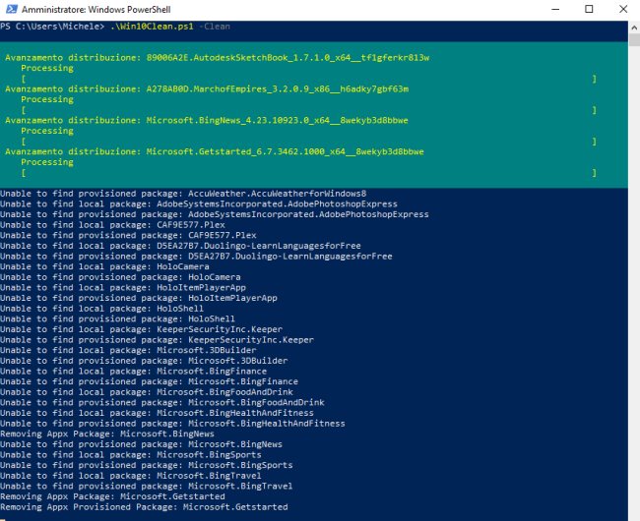Viewport: 640px width, 521px height.
Task: Click local package KeeperSecurityInc.Keeper line
Action: tap(141, 329)
